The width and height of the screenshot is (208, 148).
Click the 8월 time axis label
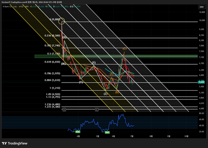point(151,136)
